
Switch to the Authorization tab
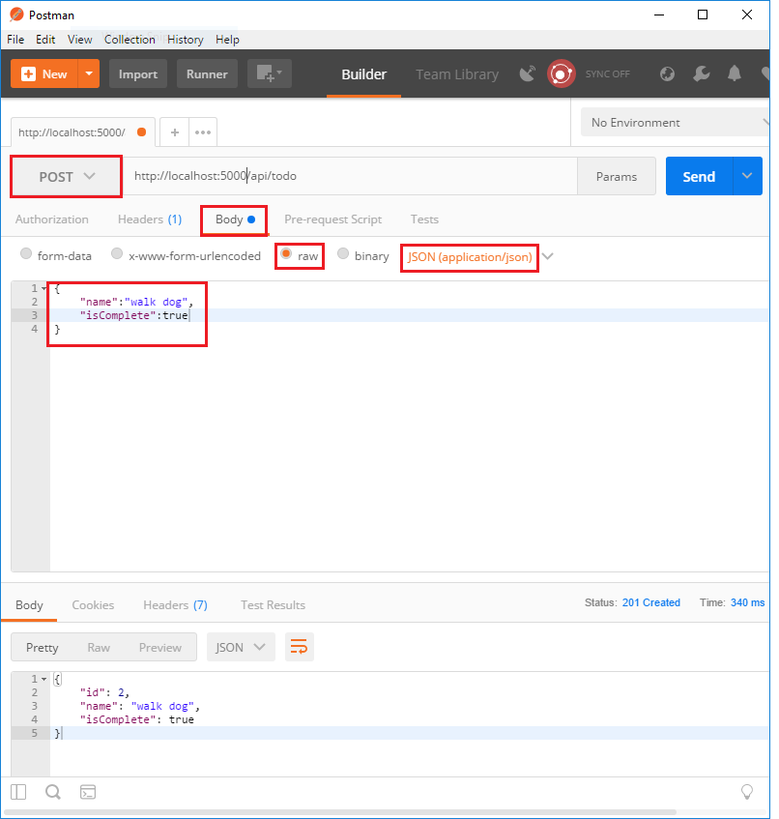pos(51,219)
